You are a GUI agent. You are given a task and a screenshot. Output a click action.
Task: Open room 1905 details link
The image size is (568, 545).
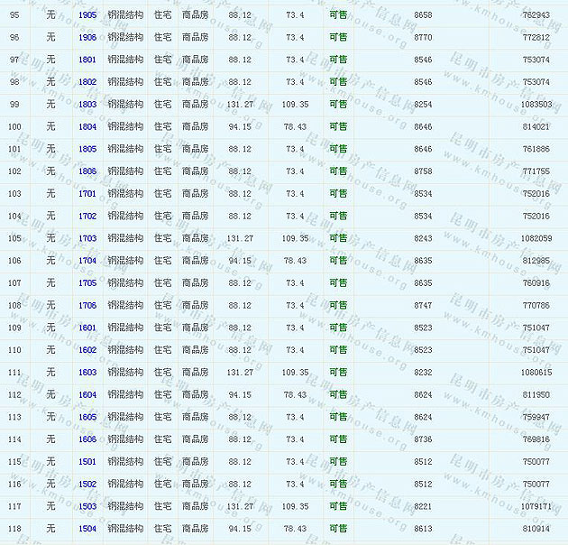(87, 15)
